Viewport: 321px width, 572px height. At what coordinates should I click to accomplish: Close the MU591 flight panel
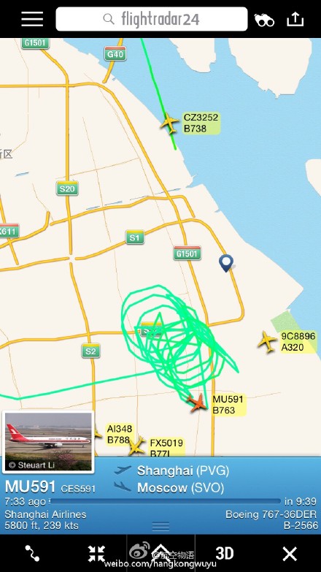pos(290,554)
